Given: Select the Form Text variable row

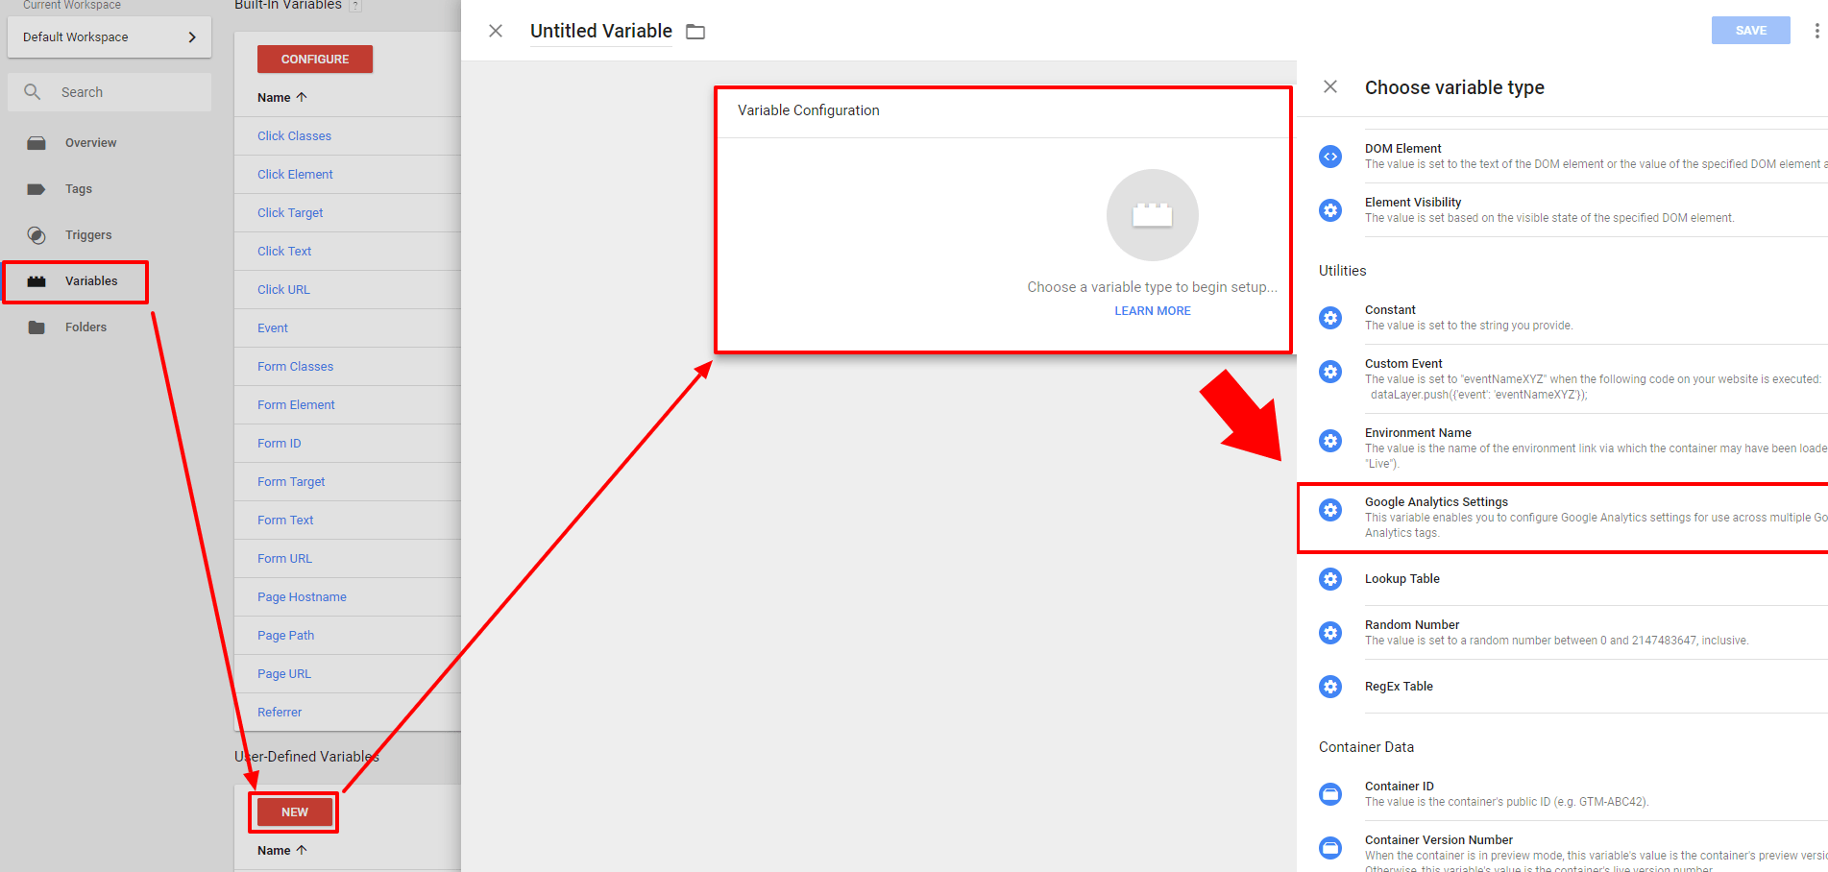Looking at the screenshot, I should pos(348,521).
